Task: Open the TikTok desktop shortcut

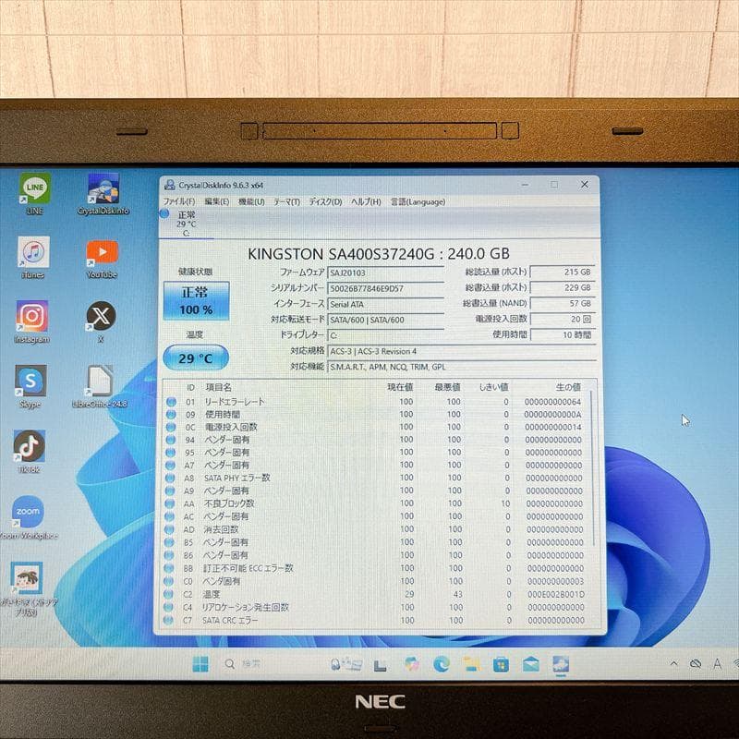Action: (30, 452)
